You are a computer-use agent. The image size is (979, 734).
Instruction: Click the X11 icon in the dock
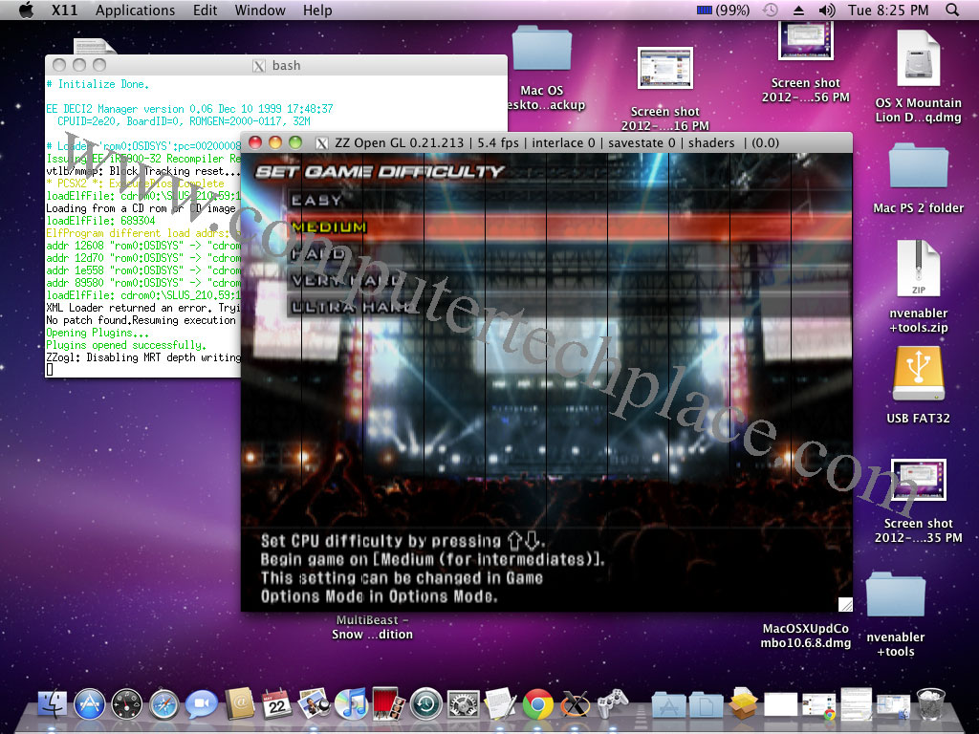pyautogui.click(x=575, y=704)
